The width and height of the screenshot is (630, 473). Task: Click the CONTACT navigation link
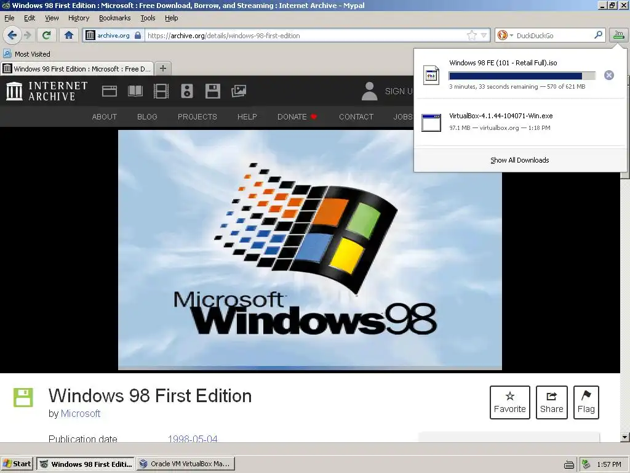coord(356,116)
